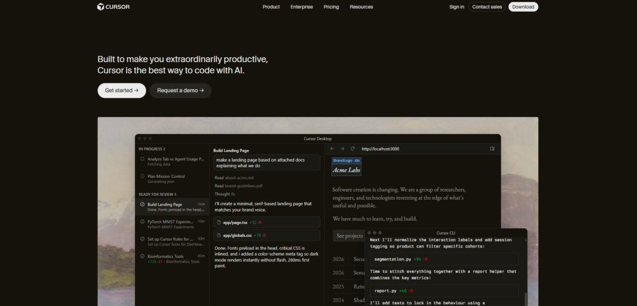Click the browser back arrow in Cursor Desktop
This screenshot has height=306, width=637.
[332, 149]
